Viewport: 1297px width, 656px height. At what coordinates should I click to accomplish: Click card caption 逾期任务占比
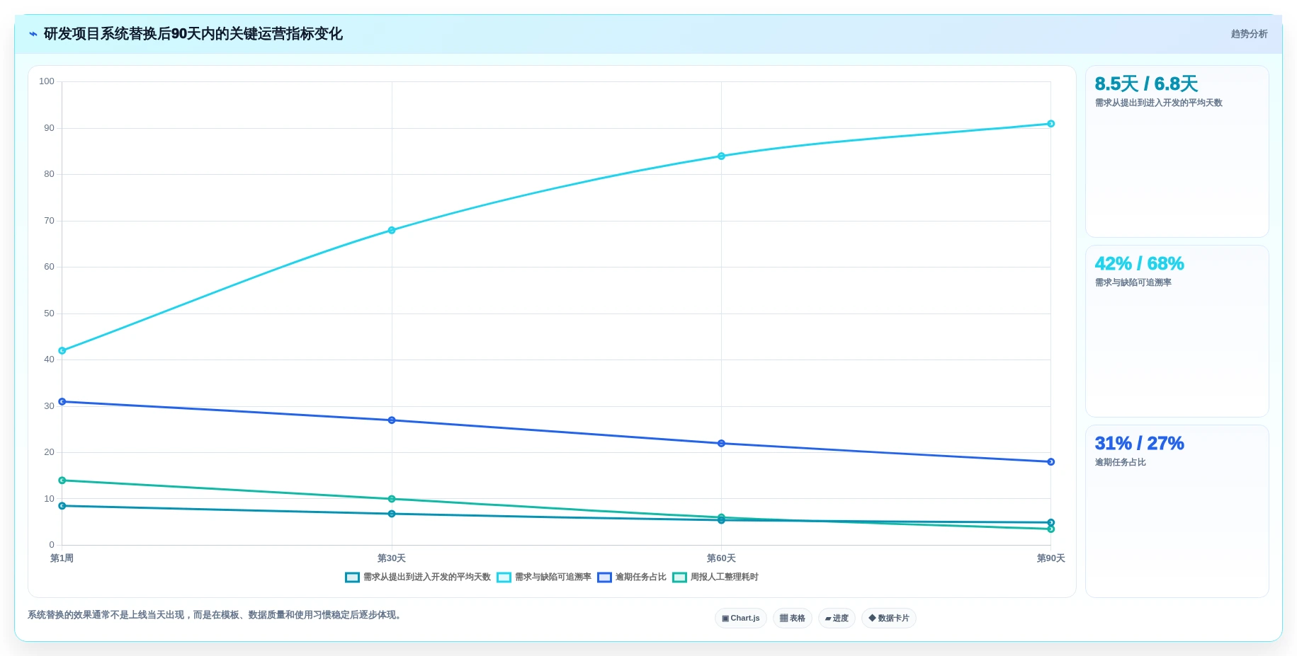(1120, 463)
